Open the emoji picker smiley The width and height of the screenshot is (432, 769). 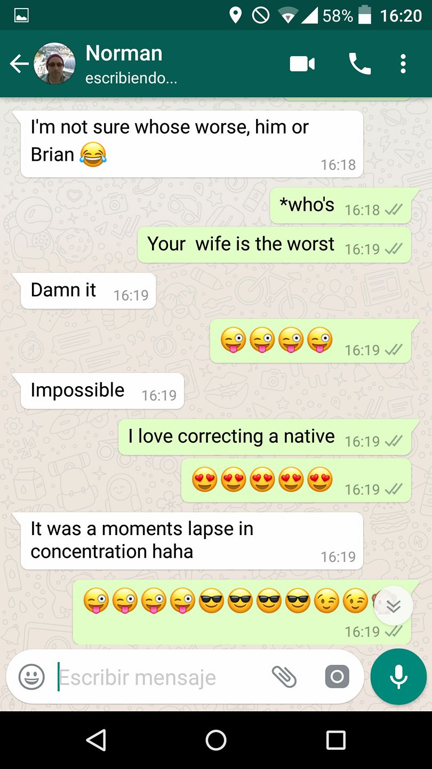32,678
